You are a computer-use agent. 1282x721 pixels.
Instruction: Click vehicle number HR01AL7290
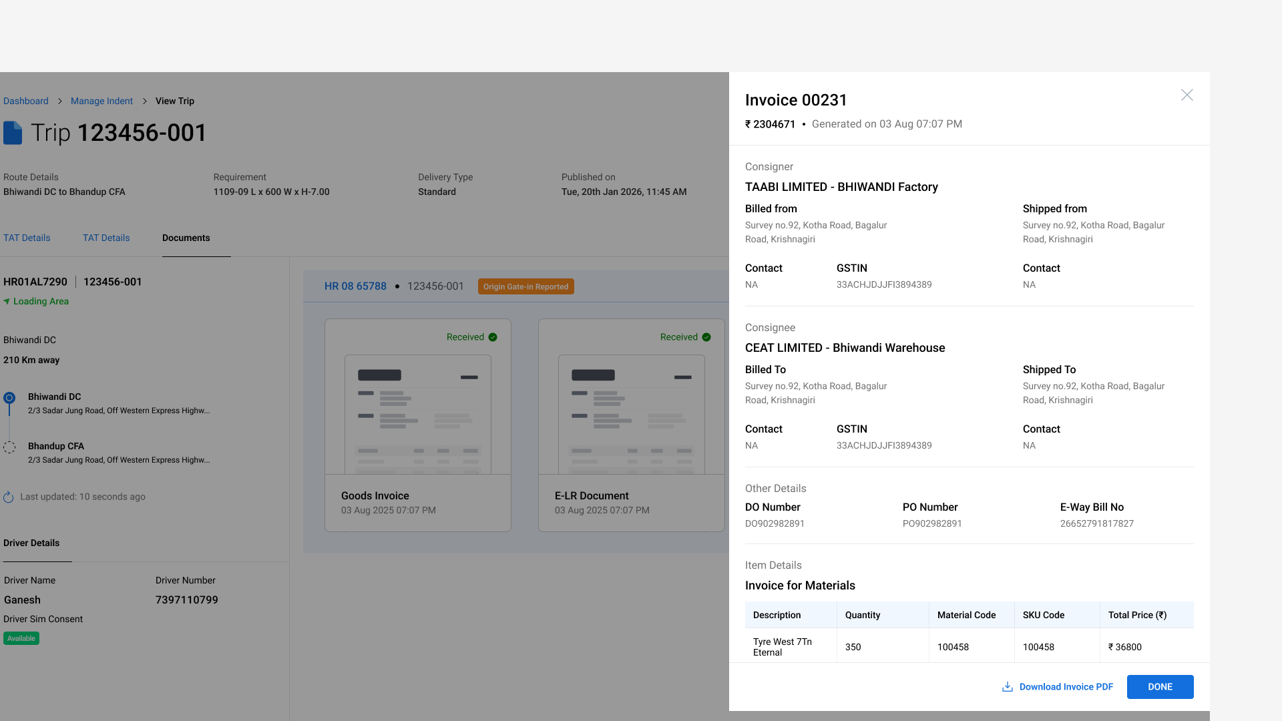pos(35,282)
